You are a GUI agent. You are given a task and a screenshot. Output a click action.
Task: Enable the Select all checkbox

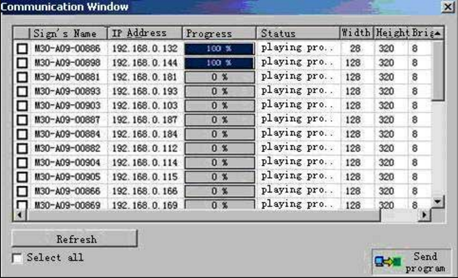point(17,258)
